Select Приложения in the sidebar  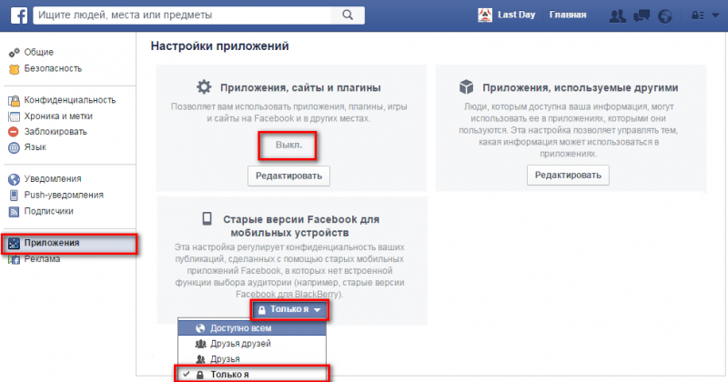[70, 243]
